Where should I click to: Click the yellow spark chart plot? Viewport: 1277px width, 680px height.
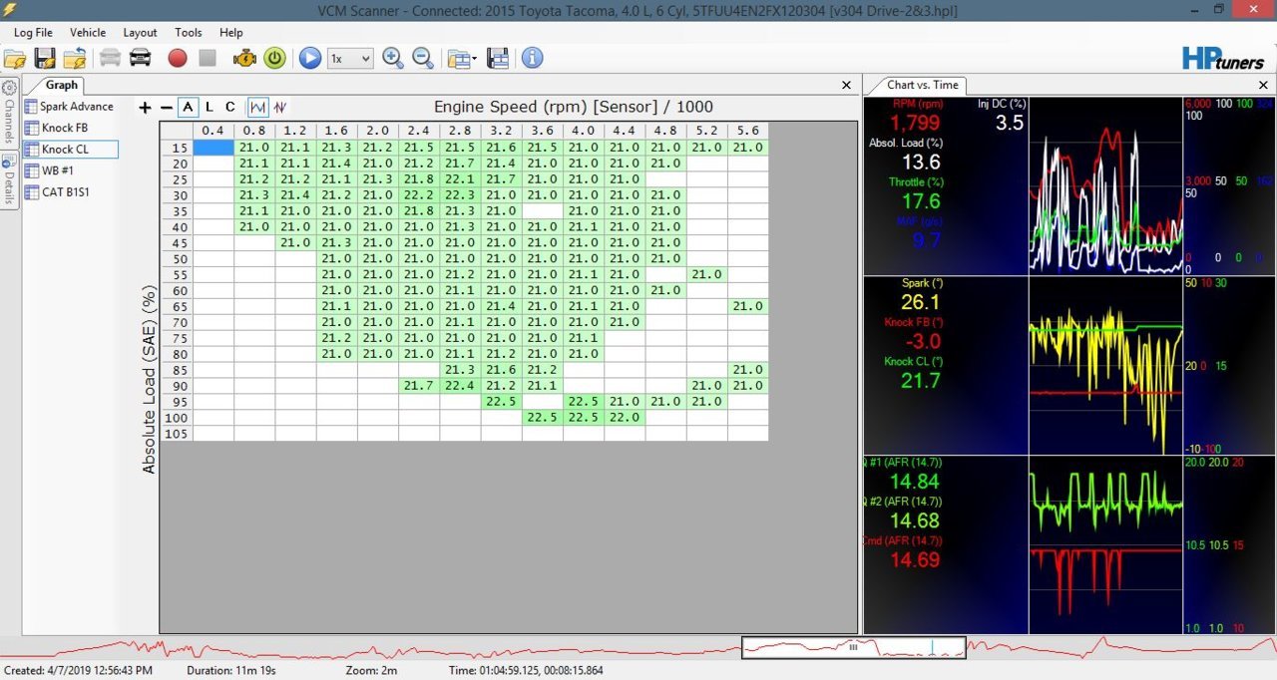[x=1106, y=366]
